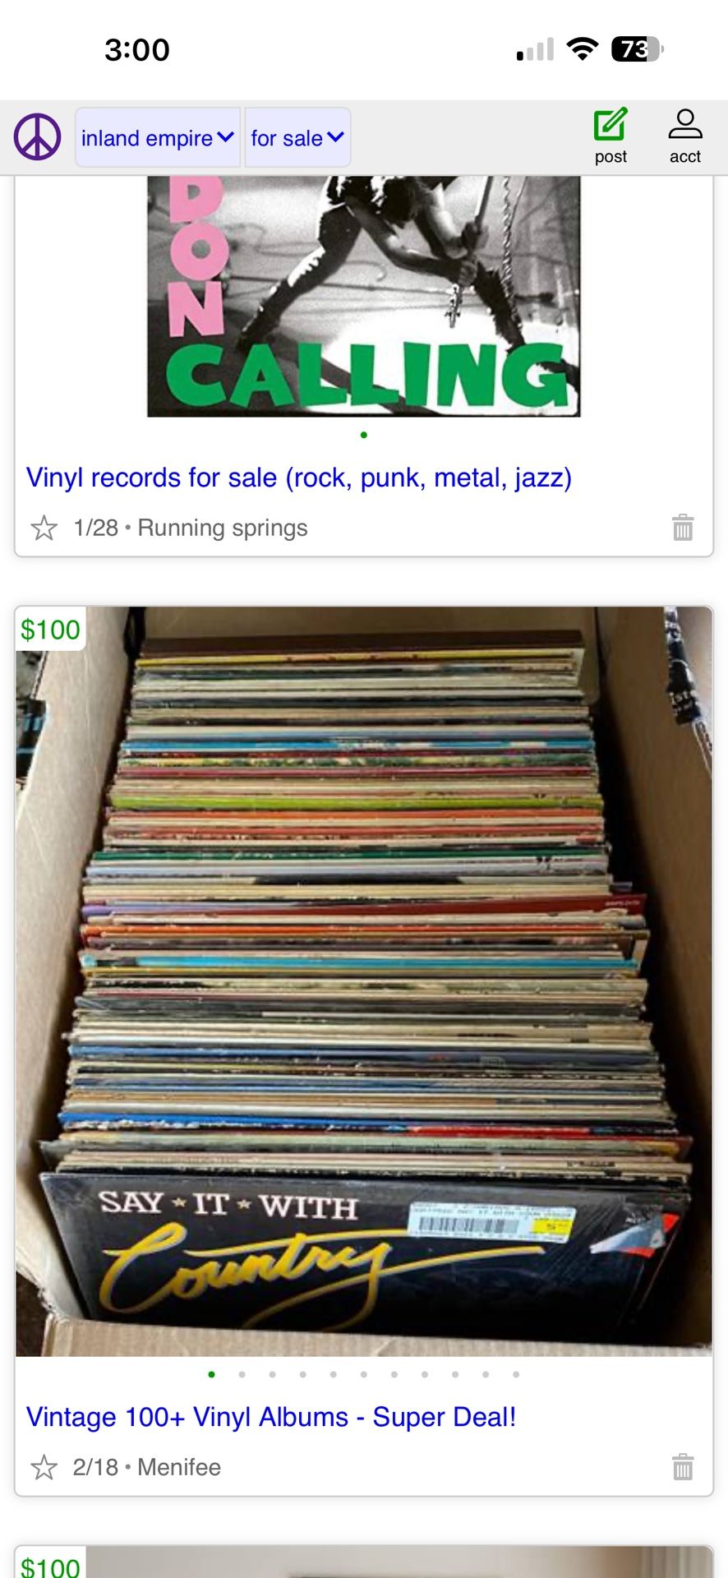This screenshot has width=728, height=1578.
Task: Tap the Wi-Fi status icon
Action: [583, 49]
